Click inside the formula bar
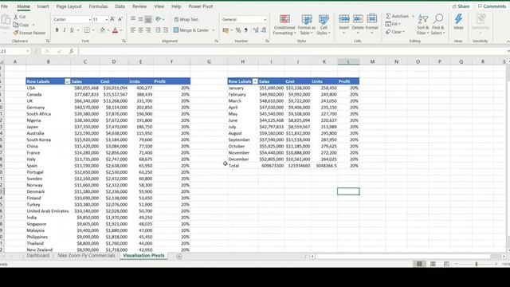510x287 pixels. pos(292,51)
